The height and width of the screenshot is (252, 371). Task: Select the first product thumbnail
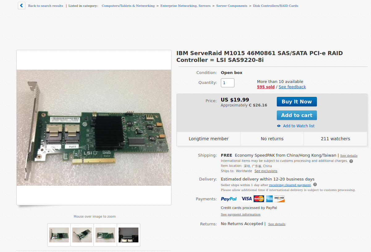pos(59,235)
